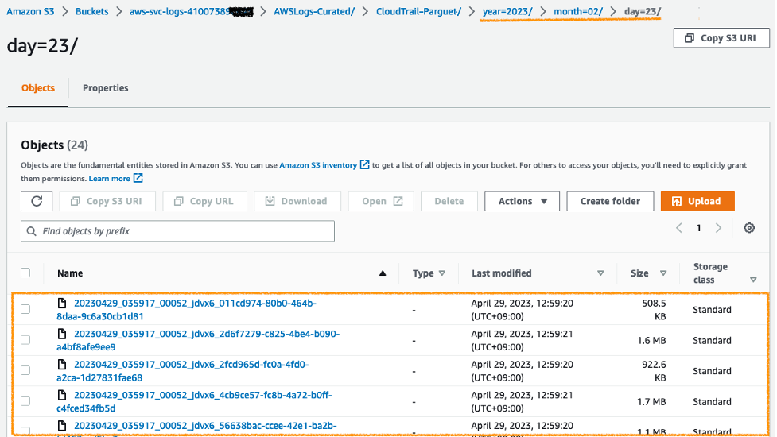This screenshot has width=777, height=437.
Task: Sort by Name column ascending arrow
Action: tap(383, 273)
